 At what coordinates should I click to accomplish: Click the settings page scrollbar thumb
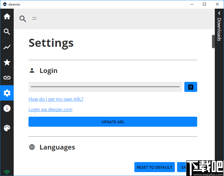pos(213,41)
